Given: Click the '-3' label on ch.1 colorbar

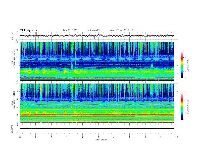Looking at the screenshot, I should [185, 51].
